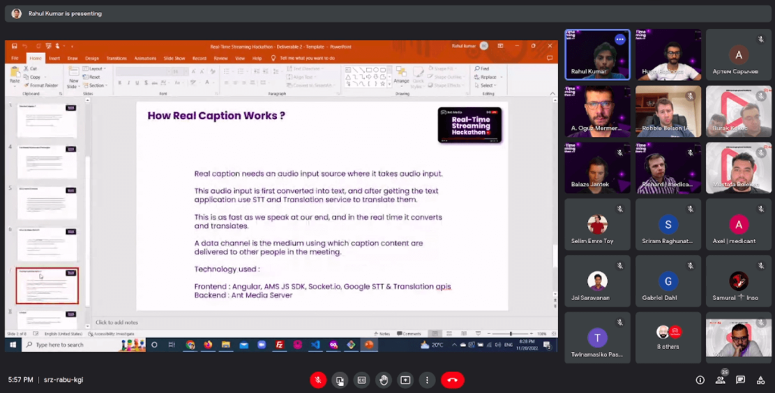
Task: Leave the call with red hang-up button
Action: point(453,379)
